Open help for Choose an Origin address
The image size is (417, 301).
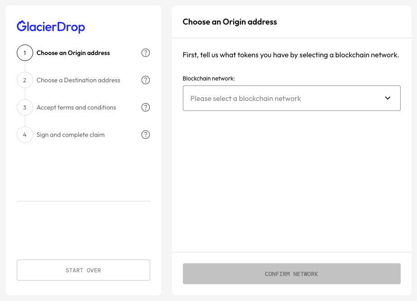coord(146,53)
